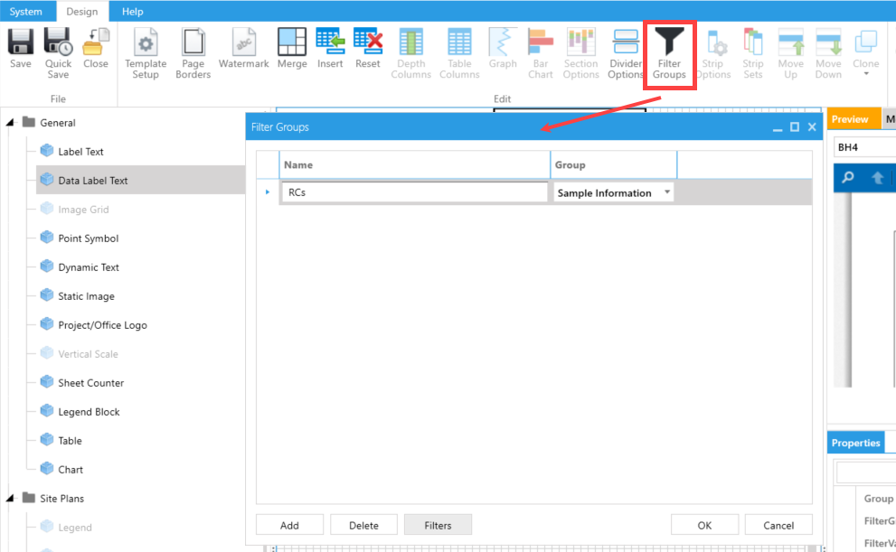This screenshot has width=896, height=552.
Task: Click the Add button
Action: (289, 525)
